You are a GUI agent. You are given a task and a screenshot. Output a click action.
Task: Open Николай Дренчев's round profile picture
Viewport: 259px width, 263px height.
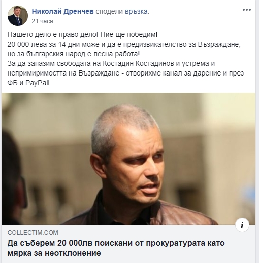(x=18, y=16)
